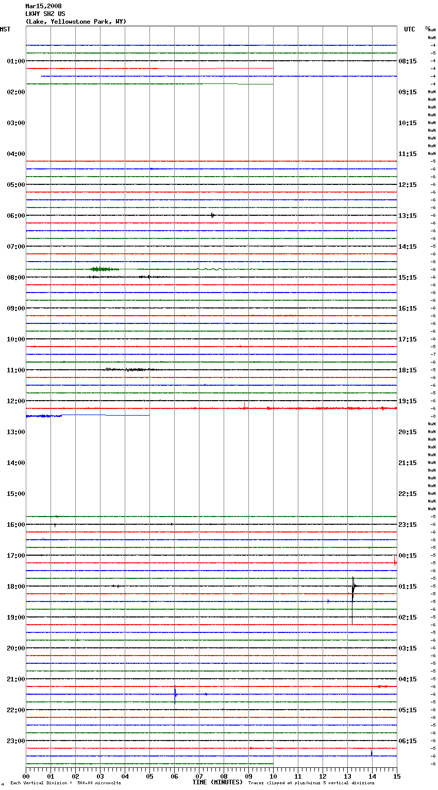Screen dimensions: 438x790
Task: Click the Traces clipped at plus/minus 5 note
Action: pyautogui.click(x=311, y=783)
